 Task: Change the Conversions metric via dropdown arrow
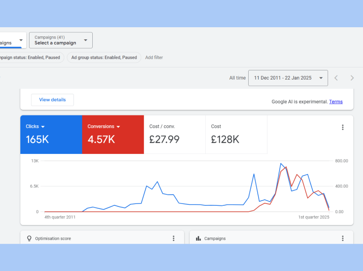click(x=118, y=127)
